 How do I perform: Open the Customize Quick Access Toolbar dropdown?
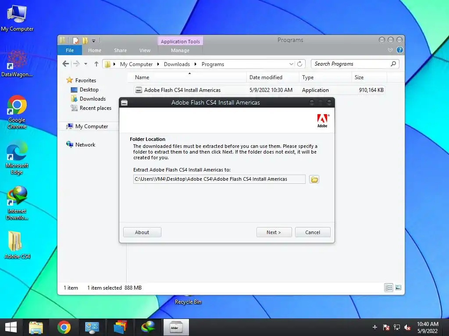[x=94, y=41]
